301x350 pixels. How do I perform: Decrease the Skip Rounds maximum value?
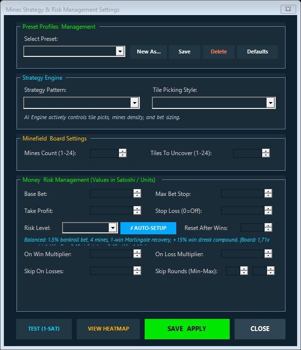tap(271, 273)
